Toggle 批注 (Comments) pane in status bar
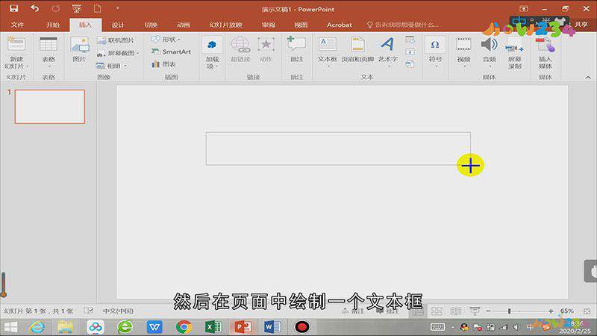The height and width of the screenshot is (336, 597). 387,311
